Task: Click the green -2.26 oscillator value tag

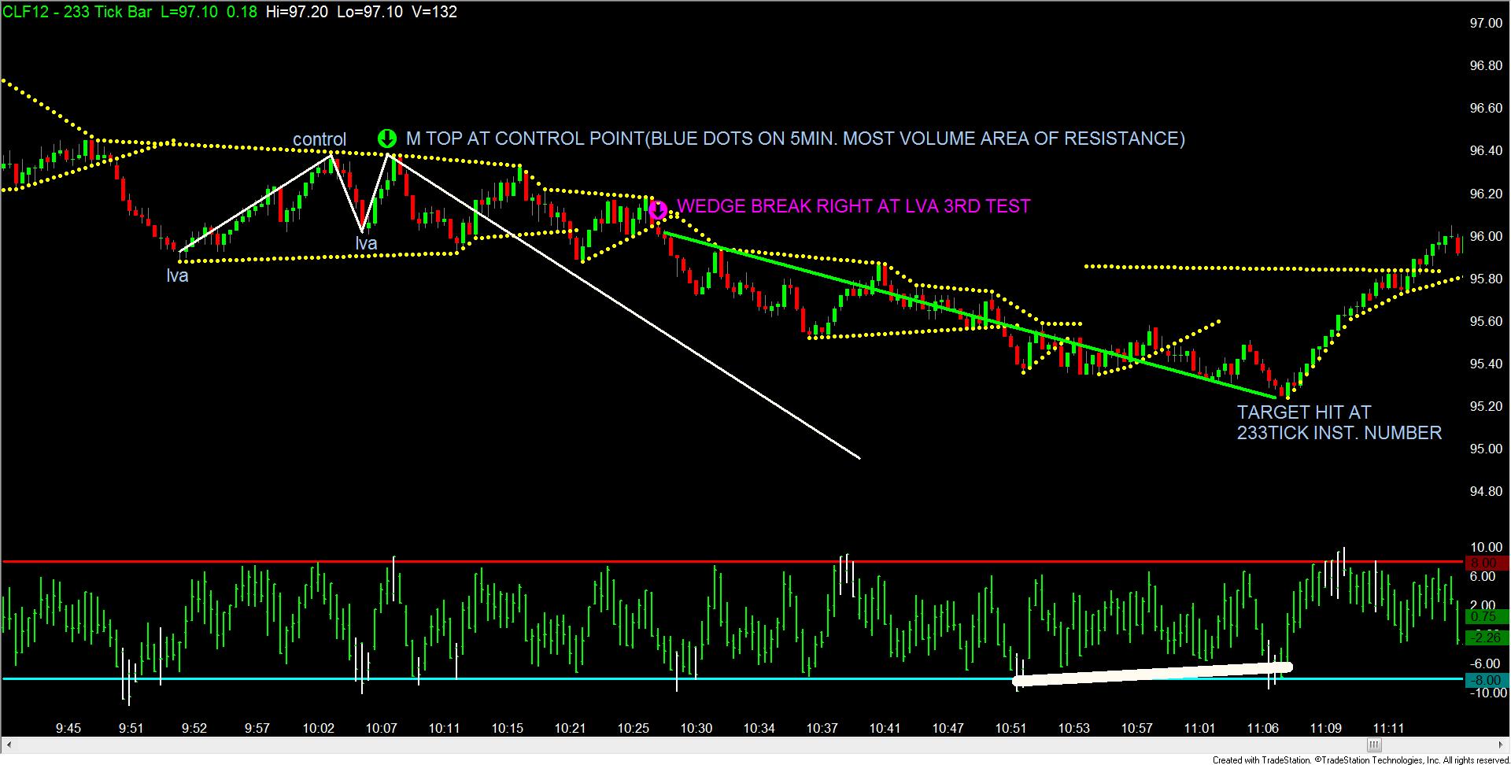Action: click(1486, 637)
